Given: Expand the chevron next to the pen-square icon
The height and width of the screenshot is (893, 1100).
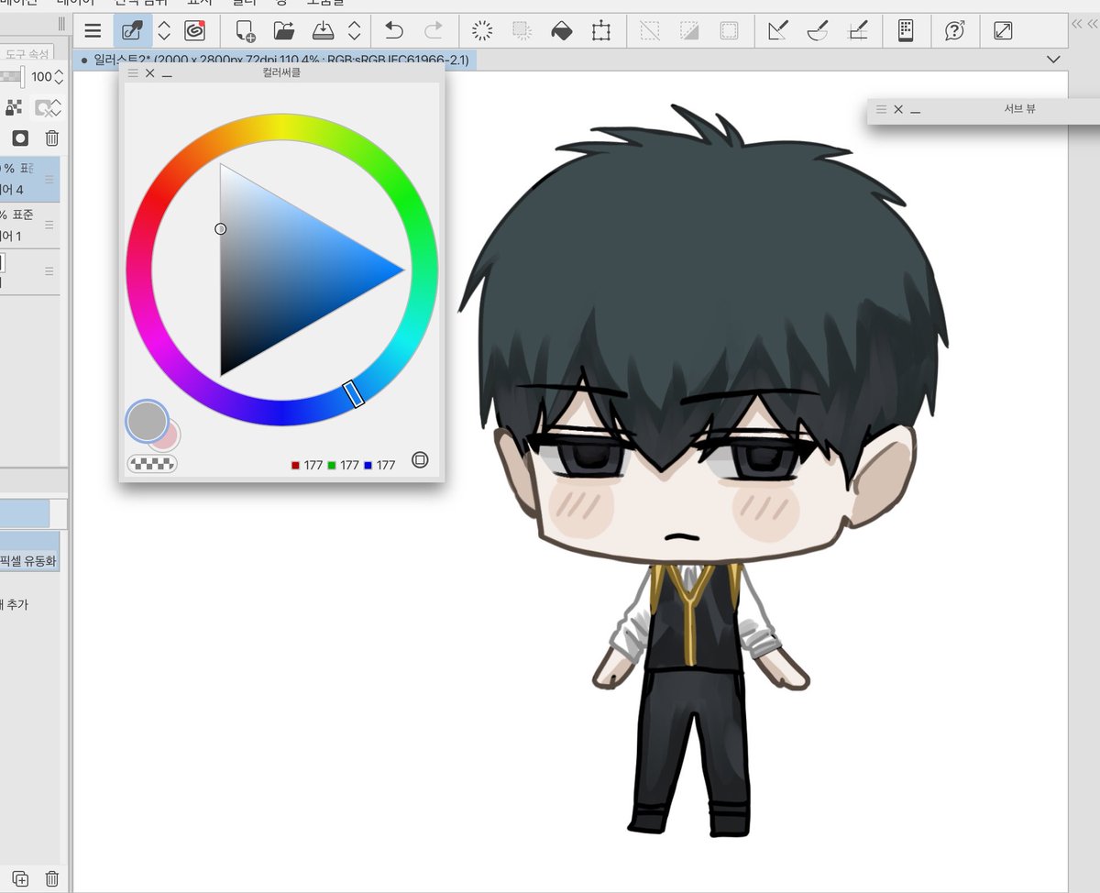Looking at the screenshot, I should point(164,31).
